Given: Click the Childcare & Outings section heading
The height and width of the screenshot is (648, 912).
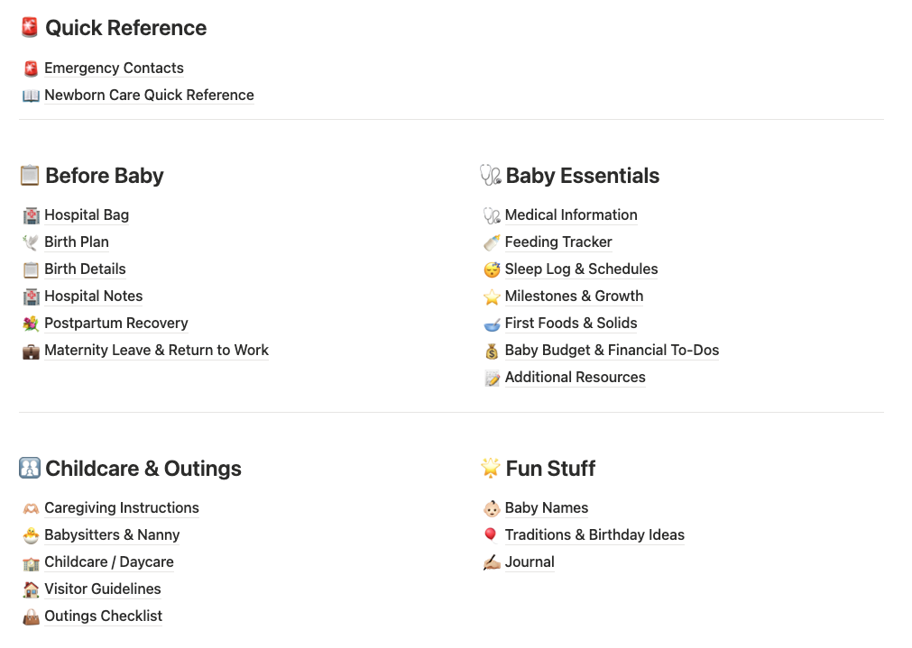Looking at the screenshot, I should [x=143, y=469].
